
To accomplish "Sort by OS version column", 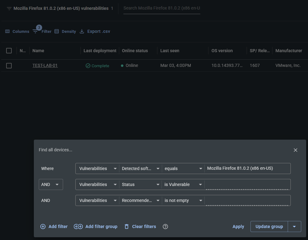I will click(222, 51).
